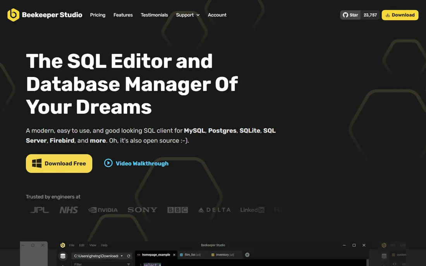426x266 pixels.
Task: Click the Beekeeper icon in app title bar
Action: tap(63, 245)
